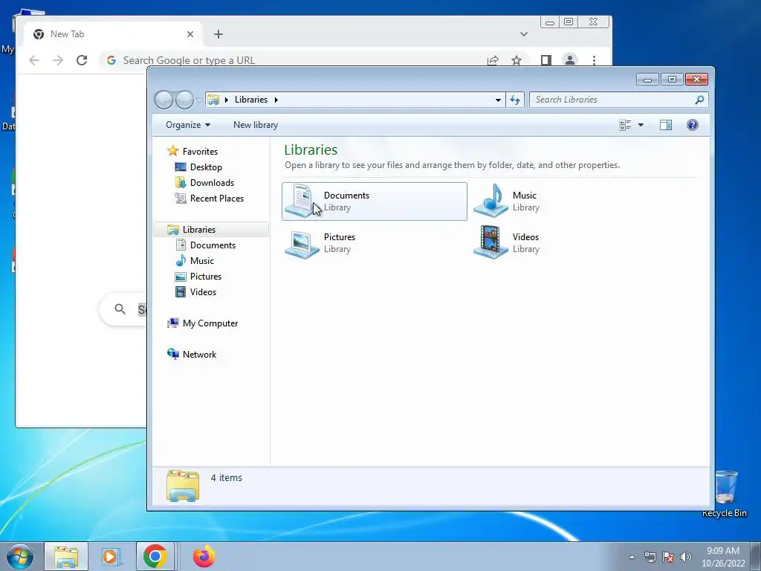Open the Recycle Bin on desktop
This screenshot has height=571, width=761.
[725, 494]
